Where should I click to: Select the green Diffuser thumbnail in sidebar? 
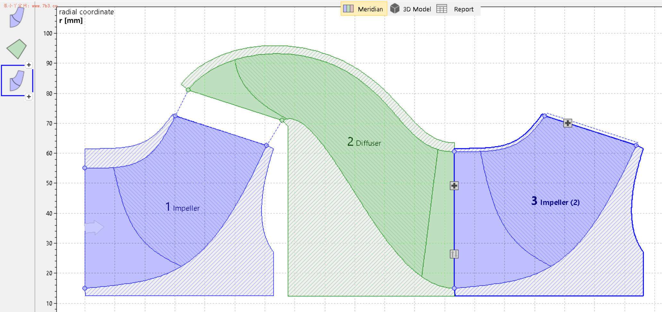tap(16, 49)
